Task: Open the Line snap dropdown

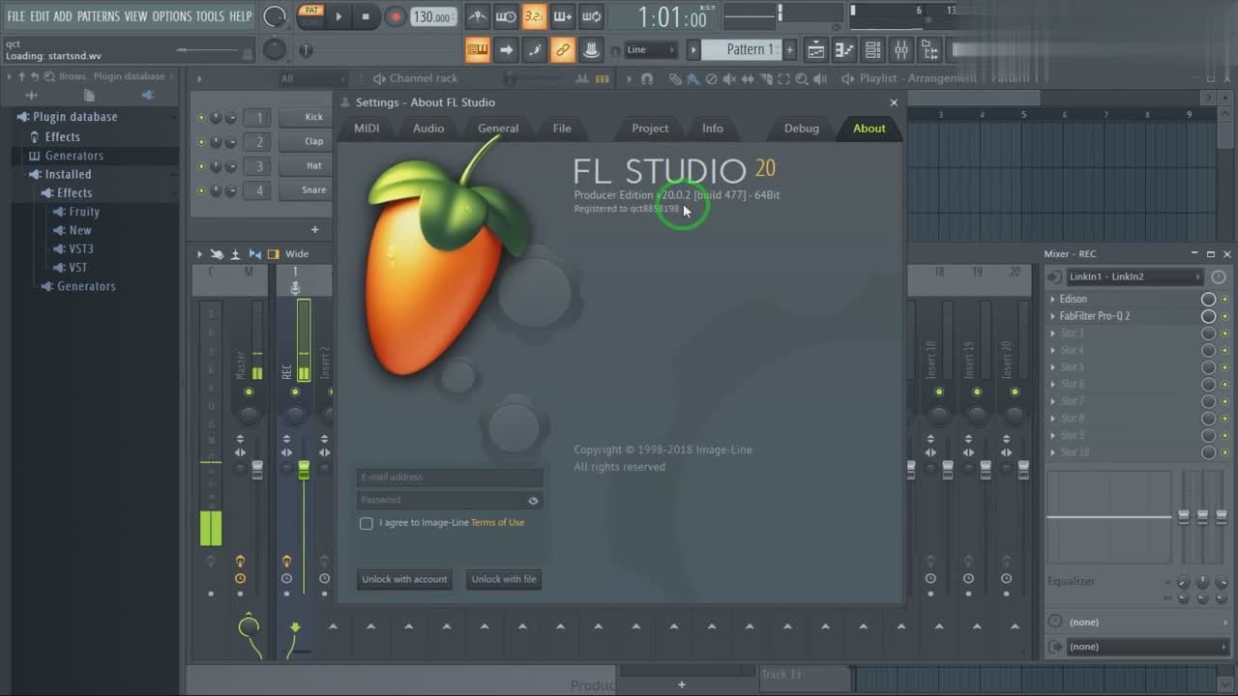Action: 651,50
